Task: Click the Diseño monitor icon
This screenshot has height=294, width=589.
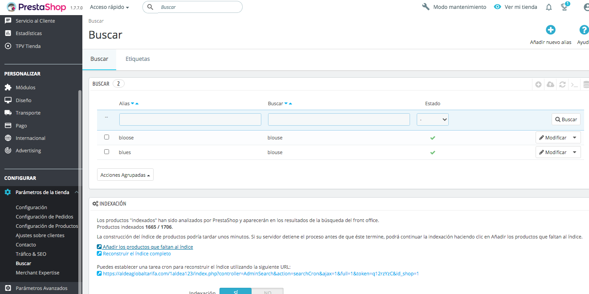Action: point(8,100)
